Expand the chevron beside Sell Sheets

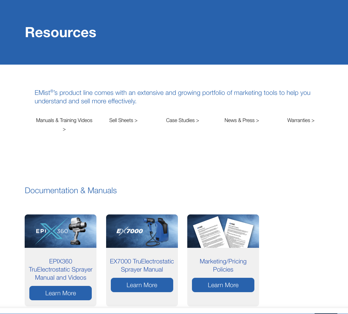[136, 120]
